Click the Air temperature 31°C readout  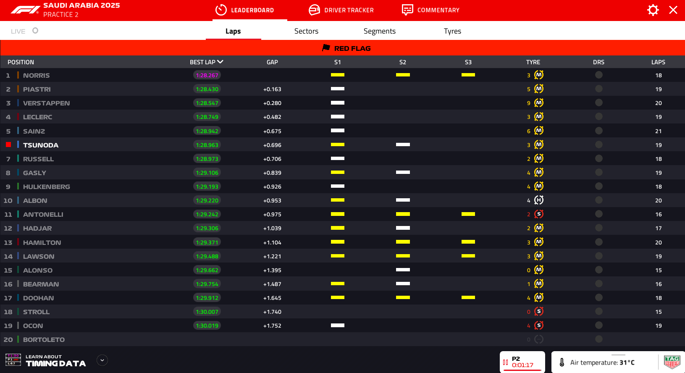(602, 362)
